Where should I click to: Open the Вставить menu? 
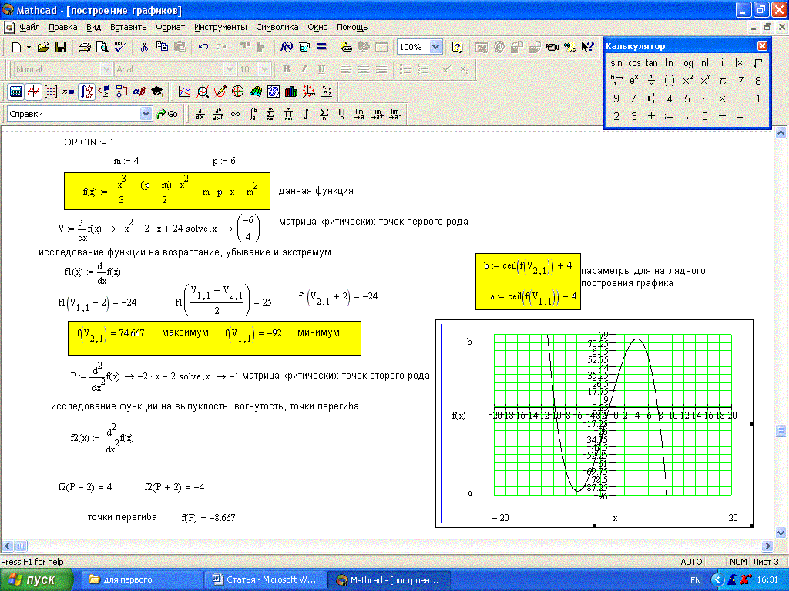point(128,27)
